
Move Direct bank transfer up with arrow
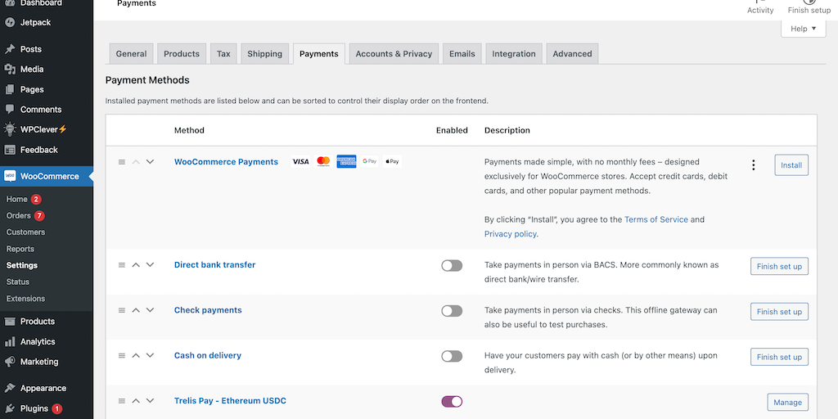click(x=136, y=265)
